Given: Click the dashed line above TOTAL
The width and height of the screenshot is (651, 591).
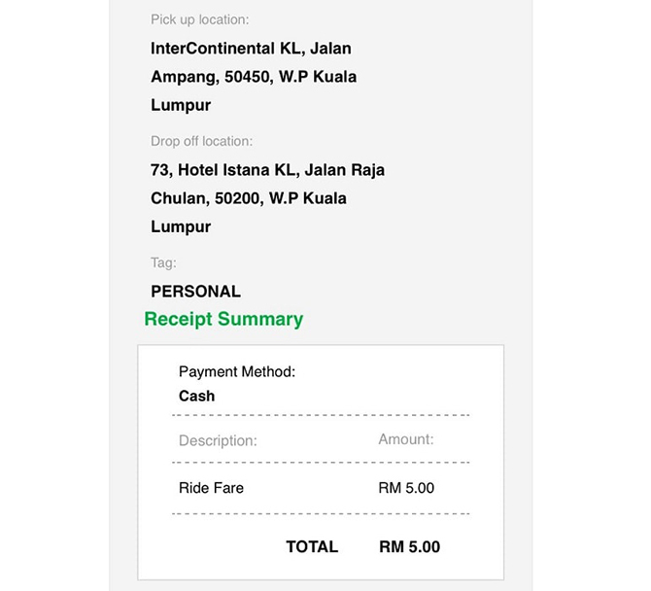Looking at the screenshot, I should point(321,514).
